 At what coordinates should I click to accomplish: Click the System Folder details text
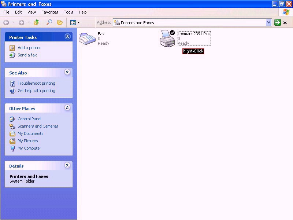point(22,181)
